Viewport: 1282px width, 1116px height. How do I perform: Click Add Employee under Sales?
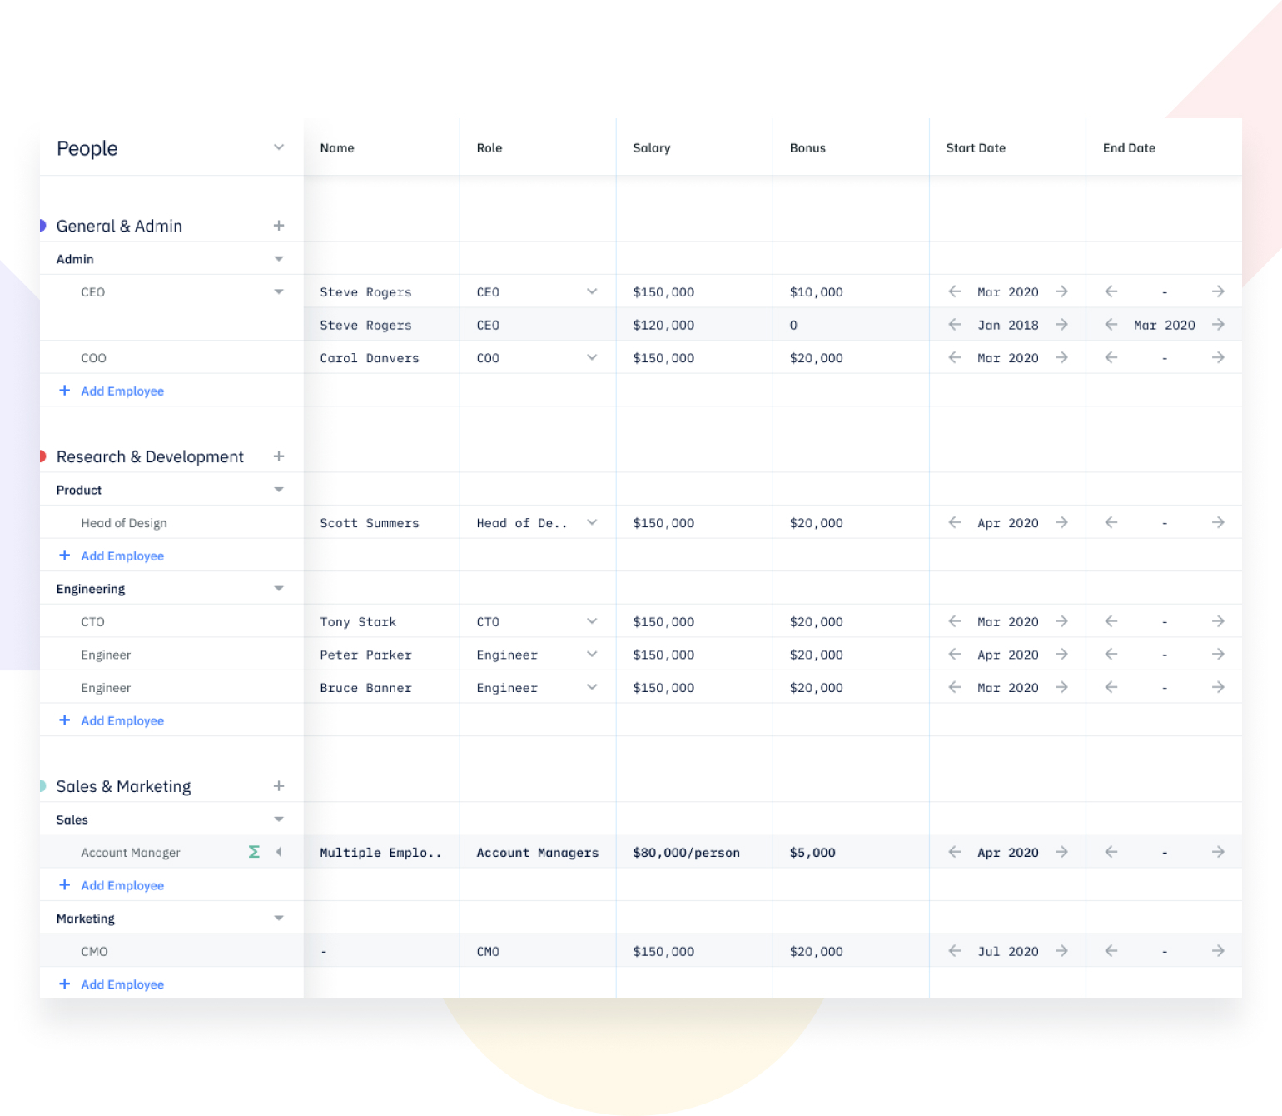112,885
